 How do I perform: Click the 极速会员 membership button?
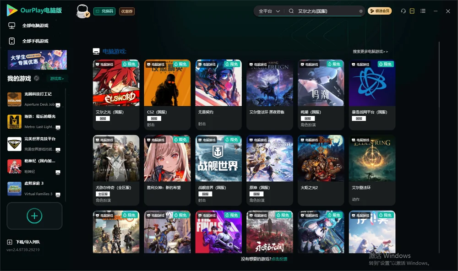pyautogui.click(x=380, y=11)
